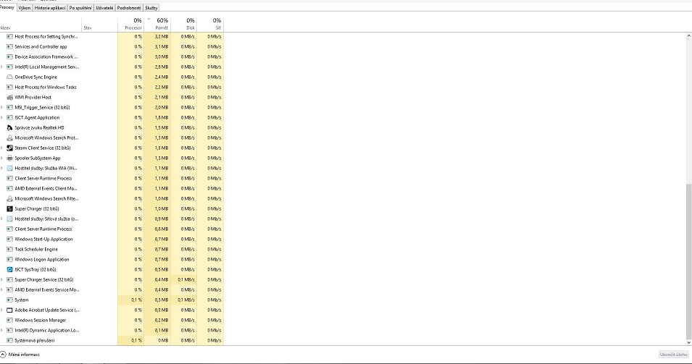Click the Systémová přerušení process icon
This screenshot has height=364, width=692.
coord(9,341)
